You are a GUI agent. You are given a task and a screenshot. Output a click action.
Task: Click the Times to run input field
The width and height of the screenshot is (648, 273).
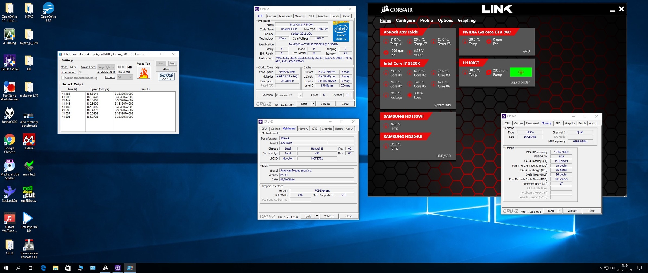(x=83, y=72)
